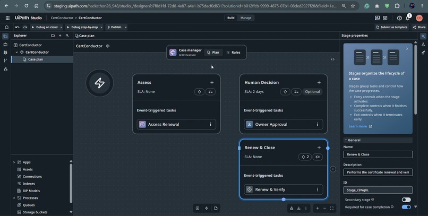Open the source control branch icon panel
Image resolution: width=428 pixels, height=216 pixels.
tap(5, 61)
